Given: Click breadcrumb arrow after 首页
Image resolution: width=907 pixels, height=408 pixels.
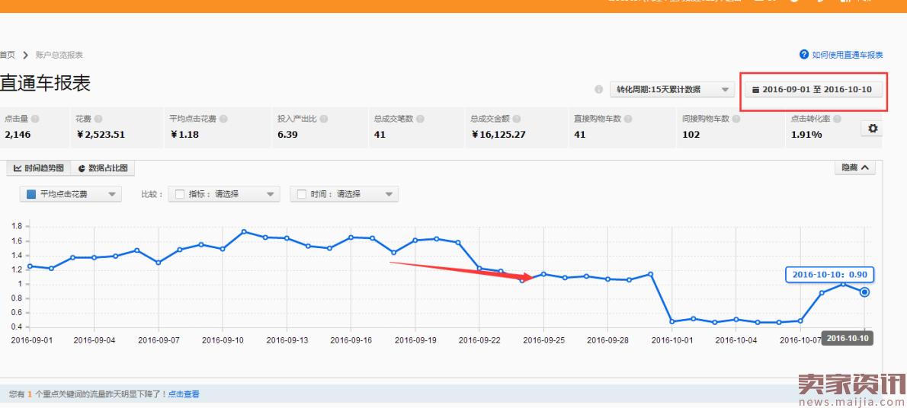Looking at the screenshot, I should [25, 55].
